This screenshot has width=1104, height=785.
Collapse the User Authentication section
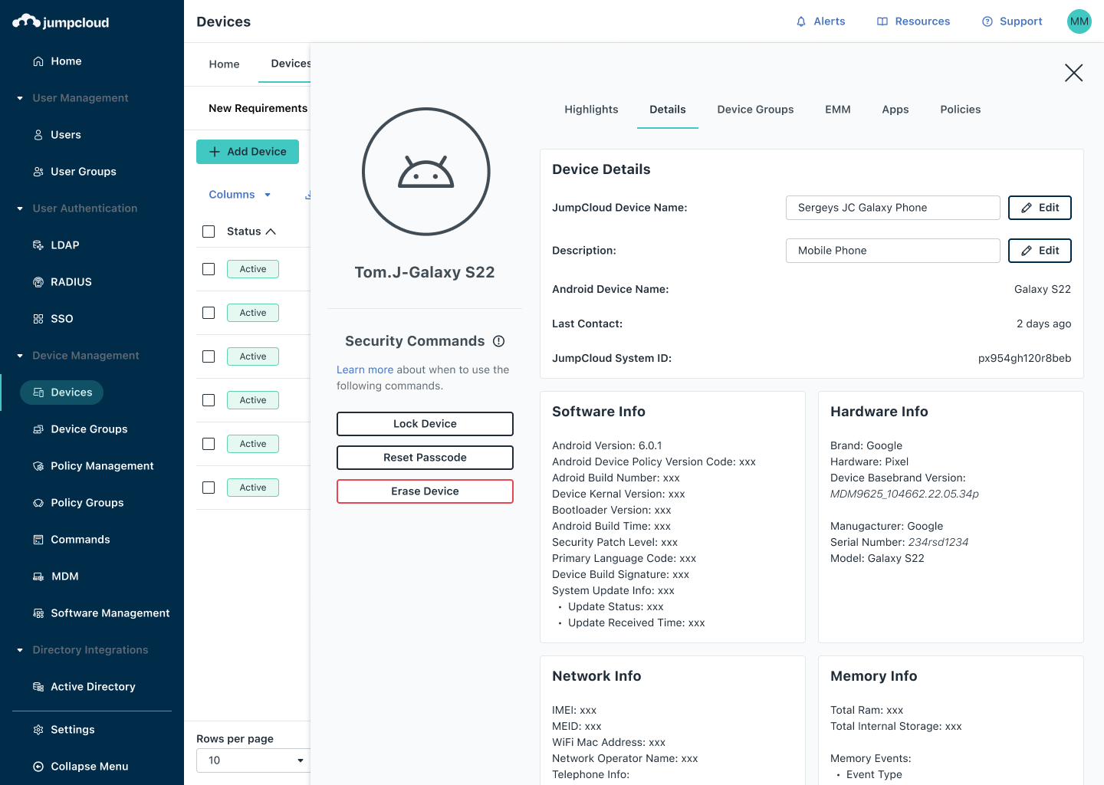[20, 209]
